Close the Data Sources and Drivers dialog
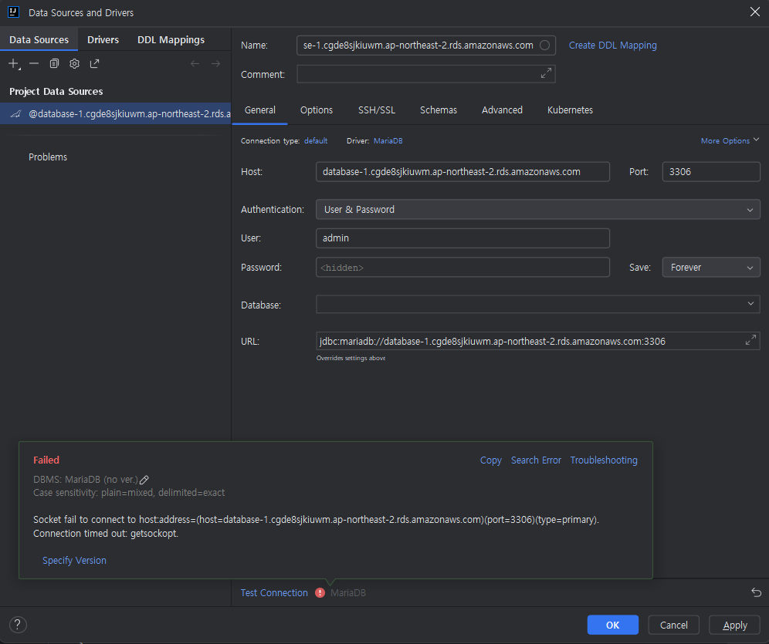 pyautogui.click(x=755, y=12)
